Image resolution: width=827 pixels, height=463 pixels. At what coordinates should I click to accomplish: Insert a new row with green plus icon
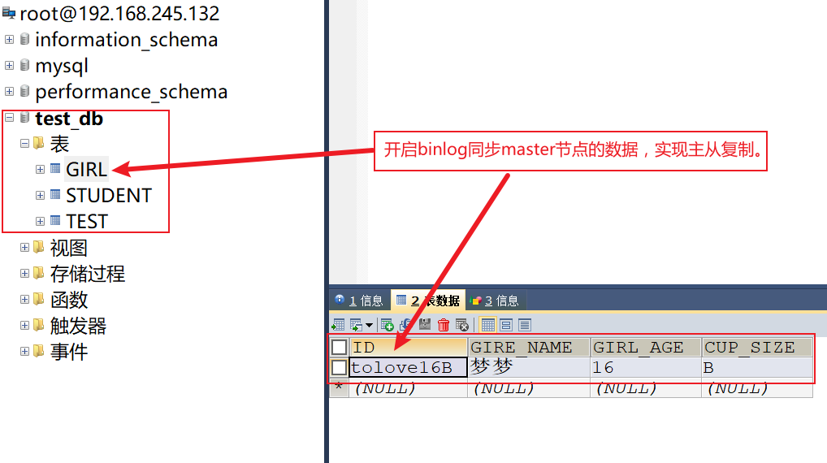(388, 325)
